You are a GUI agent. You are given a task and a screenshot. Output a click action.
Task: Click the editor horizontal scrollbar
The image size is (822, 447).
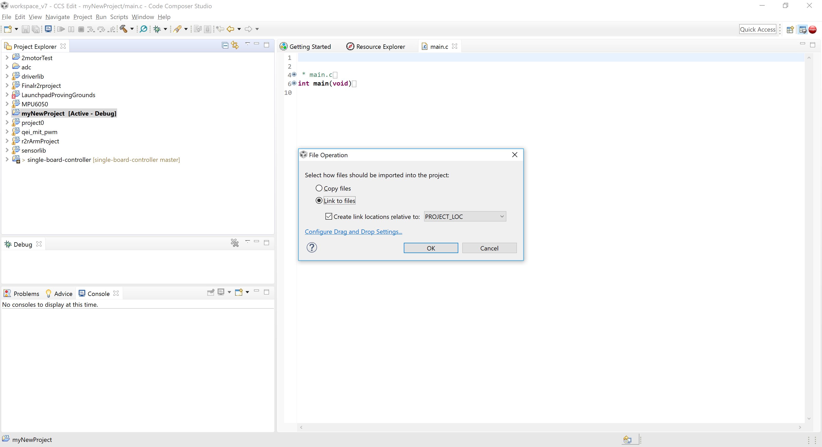coord(550,427)
